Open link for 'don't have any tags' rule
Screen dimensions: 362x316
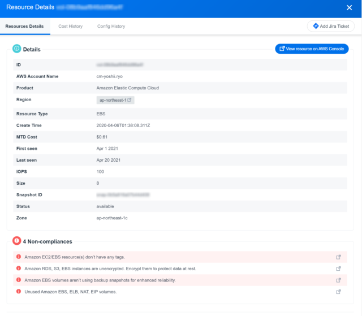click(x=338, y=257)
